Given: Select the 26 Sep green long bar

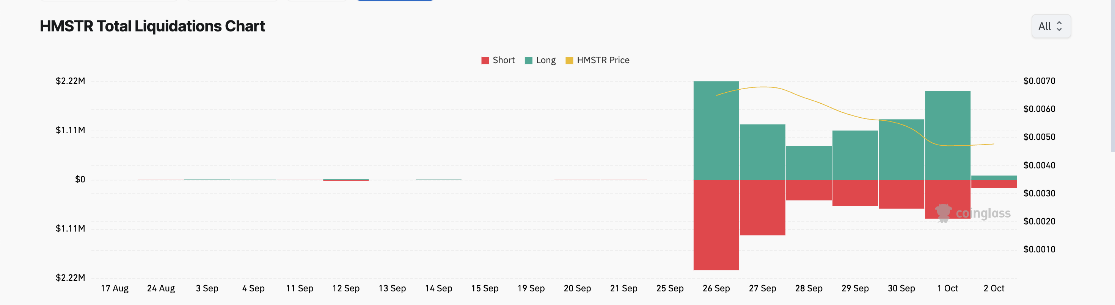Looking at the screenshot, I should tap(716, 131).
